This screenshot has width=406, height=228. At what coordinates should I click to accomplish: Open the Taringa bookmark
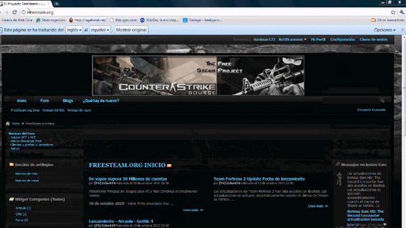202,20
